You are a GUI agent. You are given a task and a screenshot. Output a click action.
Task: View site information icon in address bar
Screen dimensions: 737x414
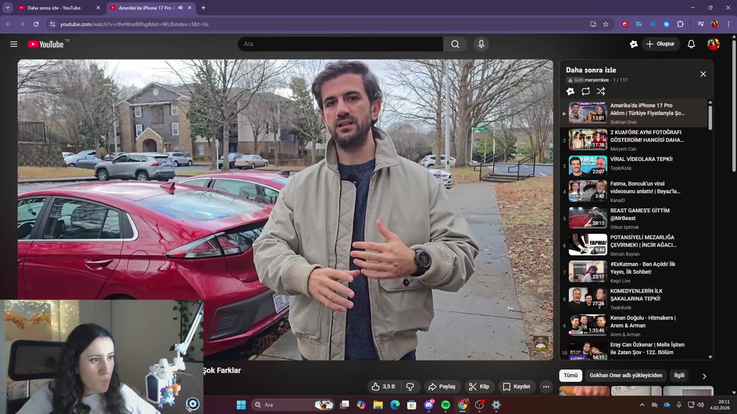pyautogui.click(x=52, y=24)
